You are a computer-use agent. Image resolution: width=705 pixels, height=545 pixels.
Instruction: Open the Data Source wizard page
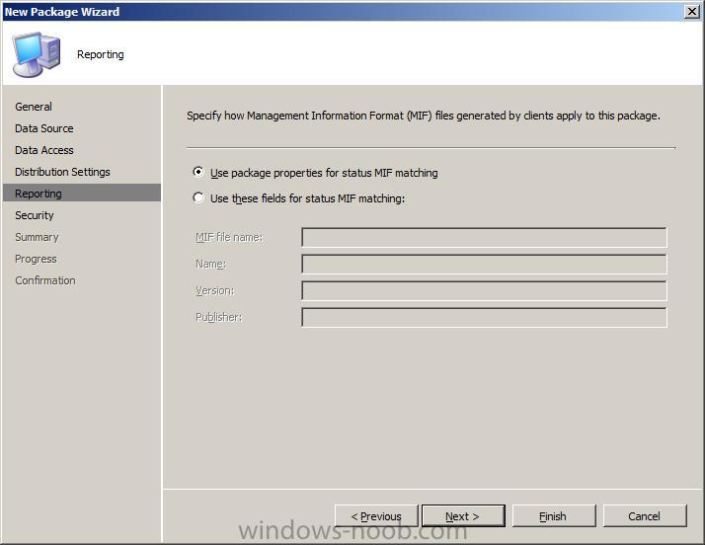point(44,128)
